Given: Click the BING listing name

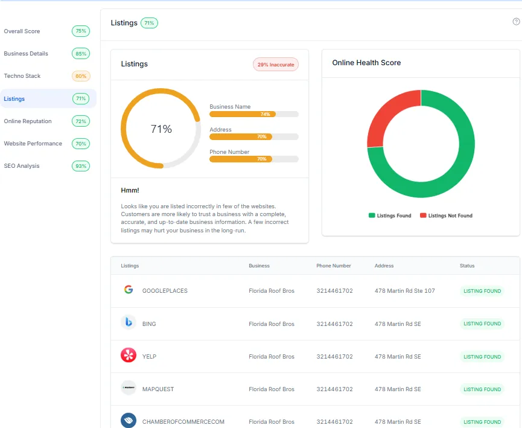Looking at the screenshot, I should click(x=149, y=324).
